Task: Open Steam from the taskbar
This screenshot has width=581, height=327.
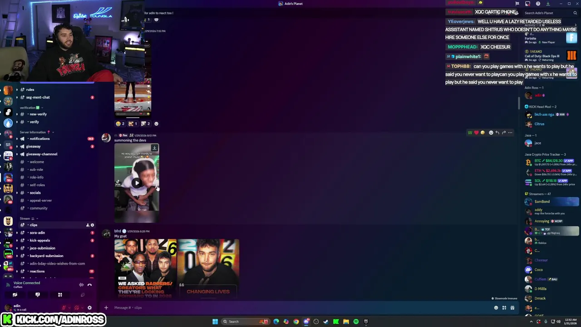Action: point(326,322)
